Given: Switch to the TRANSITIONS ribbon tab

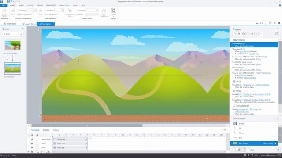Looking at the screenshot, I should 51,5.
